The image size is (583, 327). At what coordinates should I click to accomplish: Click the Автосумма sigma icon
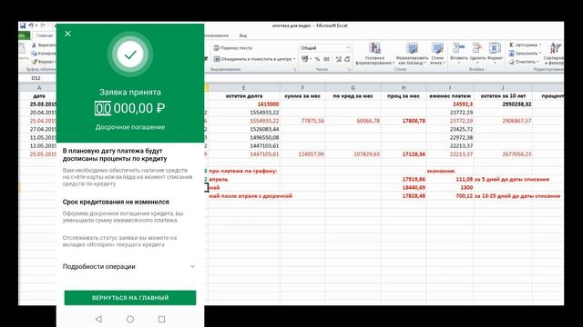pos(511,45)
